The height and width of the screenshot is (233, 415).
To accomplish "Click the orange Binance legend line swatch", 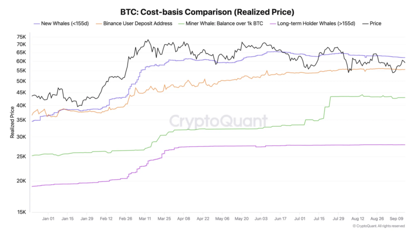I will [99, 24].
